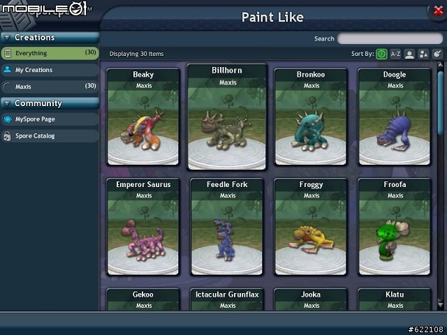Open the MySpore Page swirl icon

click(x=8, y=119)
